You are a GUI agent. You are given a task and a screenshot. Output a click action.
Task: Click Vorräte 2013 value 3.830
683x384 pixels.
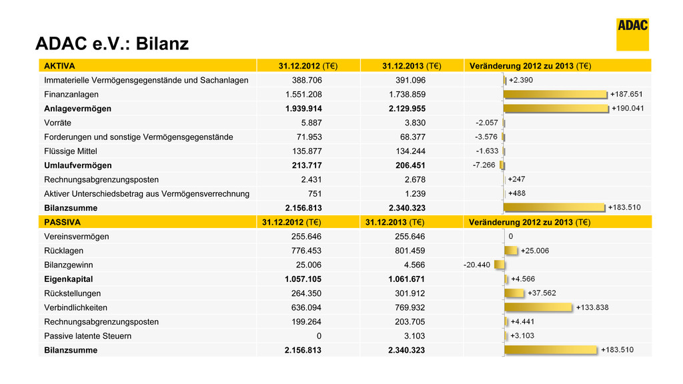point(415,123)
